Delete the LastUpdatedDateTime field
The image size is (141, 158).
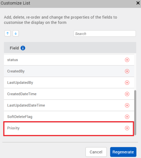(x=127, y=105)
